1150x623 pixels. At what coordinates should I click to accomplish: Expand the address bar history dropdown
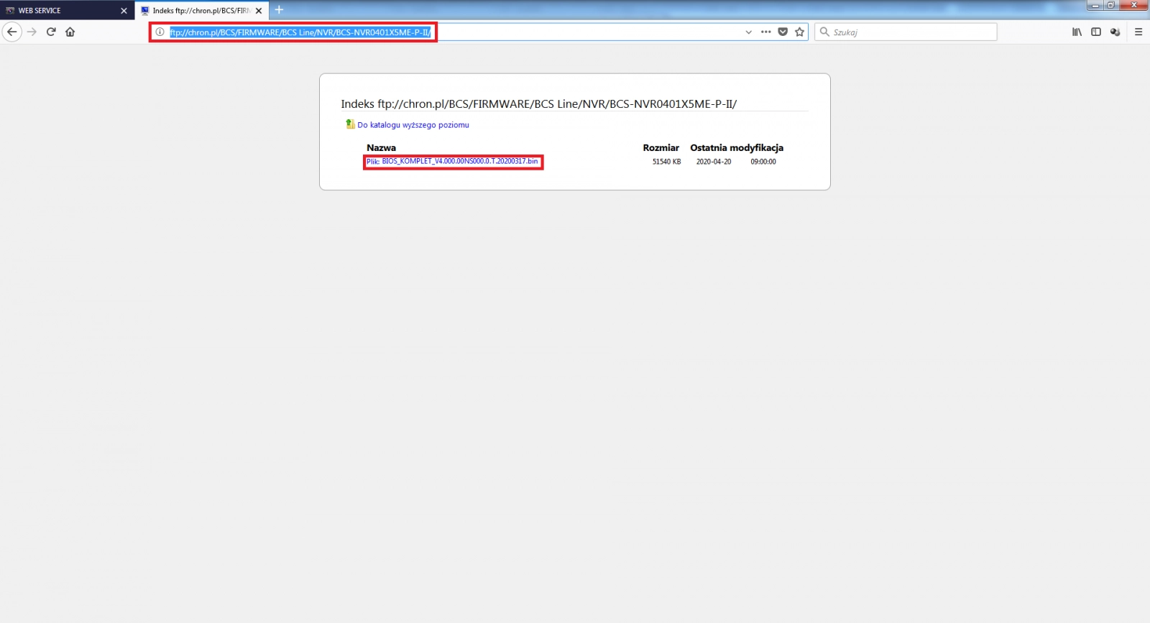[748, 32]
